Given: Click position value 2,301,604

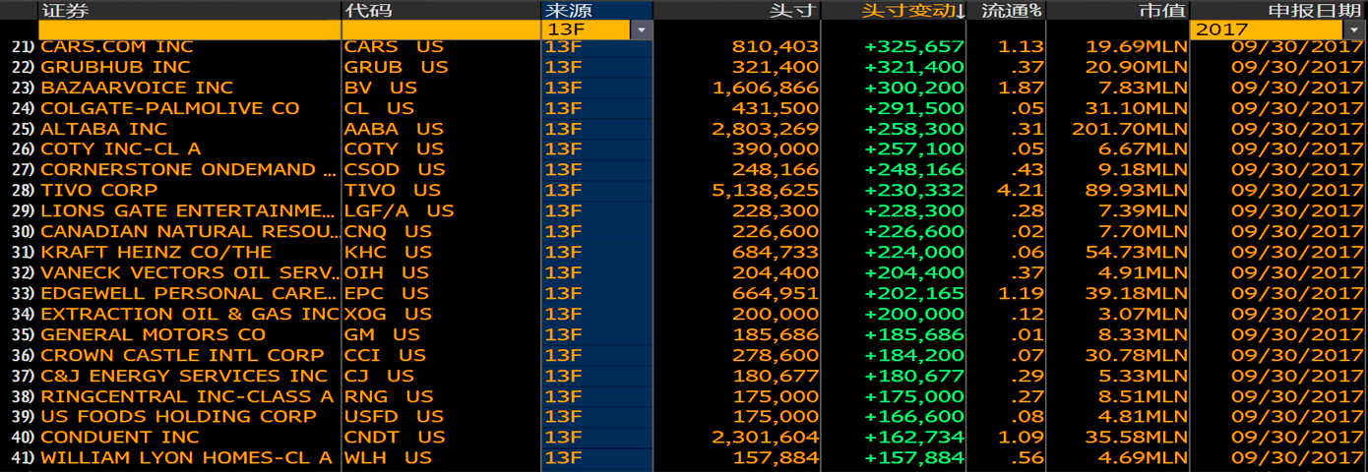Looking at the screenshot, I should (765, 437).
